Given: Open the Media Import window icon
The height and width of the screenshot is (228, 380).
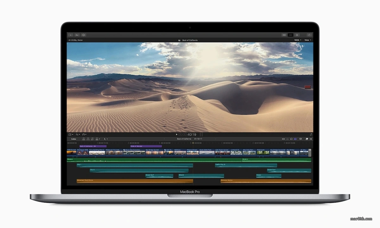Looking at the screenshot, I should tap(70, 35).
